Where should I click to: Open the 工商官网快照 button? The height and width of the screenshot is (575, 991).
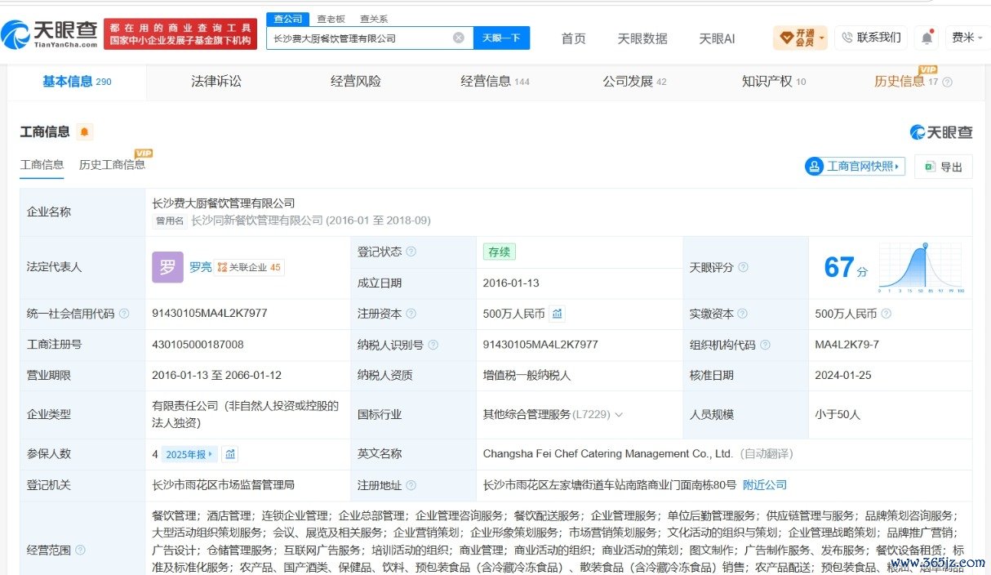coord(855,167)
